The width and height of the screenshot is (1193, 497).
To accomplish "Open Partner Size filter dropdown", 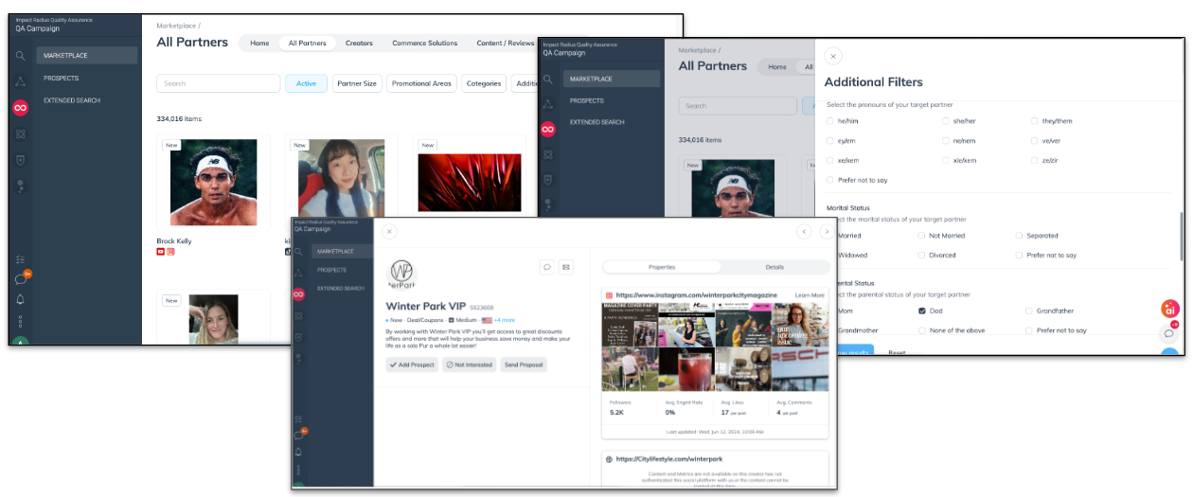I will (x=357, y=83).
